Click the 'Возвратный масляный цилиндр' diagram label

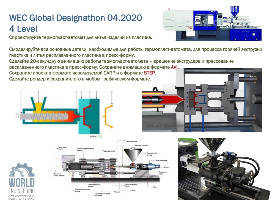click(82, 190)
